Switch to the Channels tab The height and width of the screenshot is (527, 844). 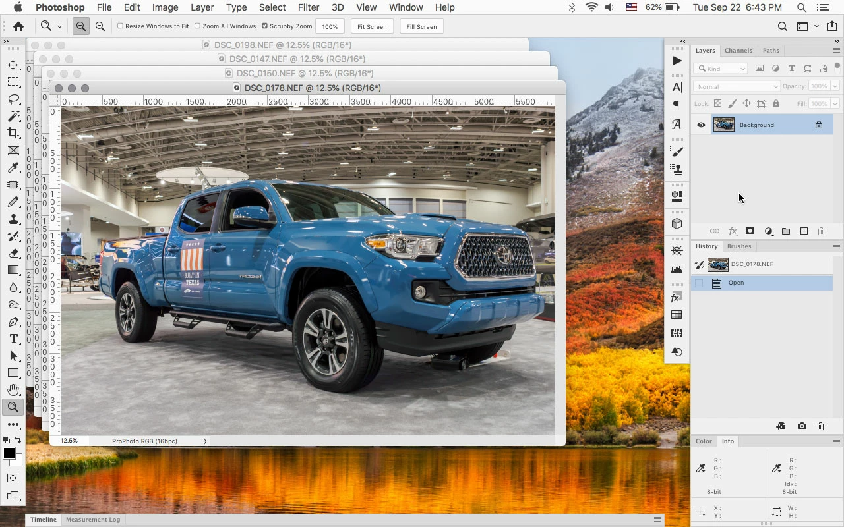(x=738, y=51)
